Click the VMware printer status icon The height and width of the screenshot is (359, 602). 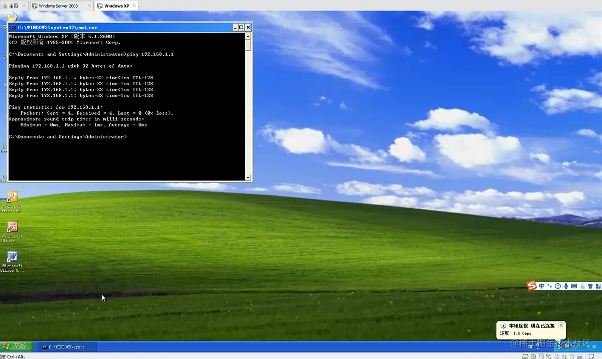[556, 356]
